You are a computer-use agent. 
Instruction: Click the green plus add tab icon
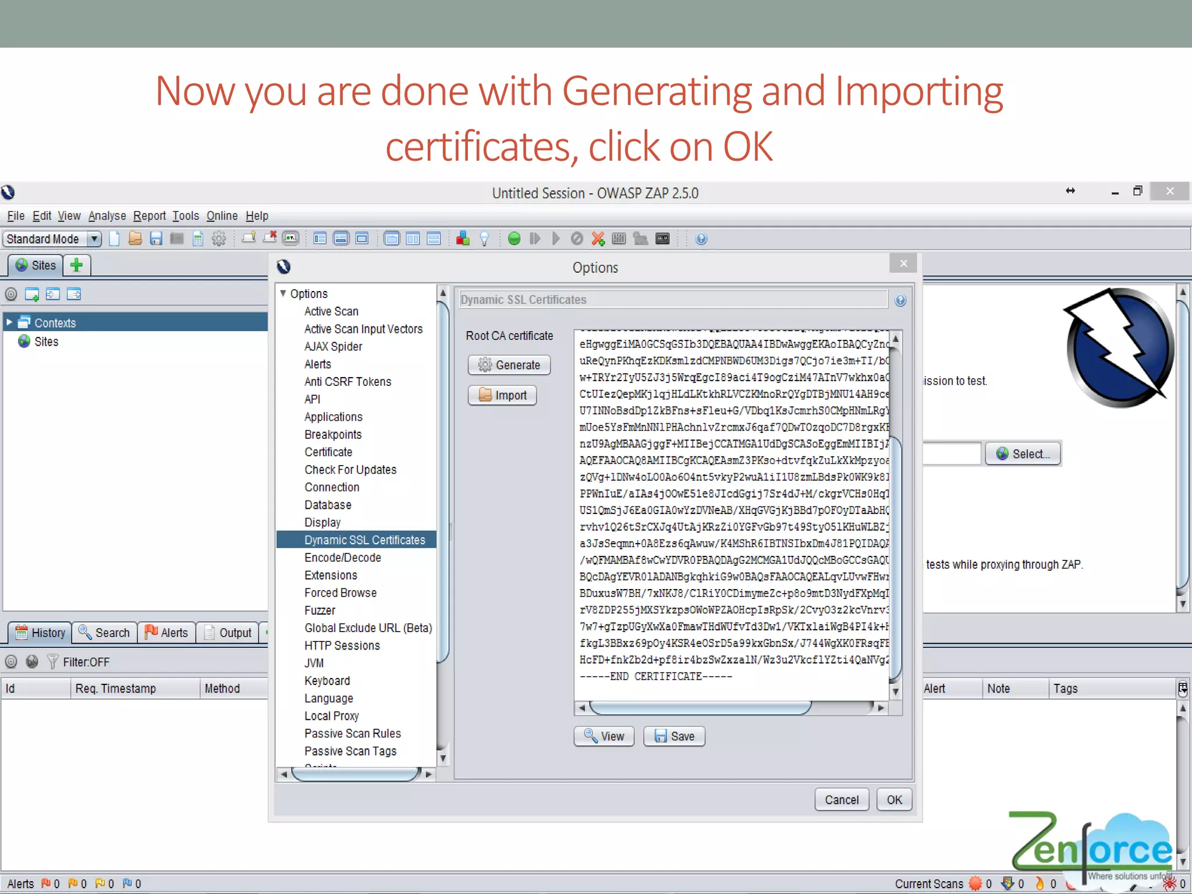(76, 265)
